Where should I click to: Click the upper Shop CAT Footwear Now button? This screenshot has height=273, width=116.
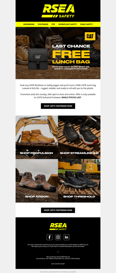[58, 106]
